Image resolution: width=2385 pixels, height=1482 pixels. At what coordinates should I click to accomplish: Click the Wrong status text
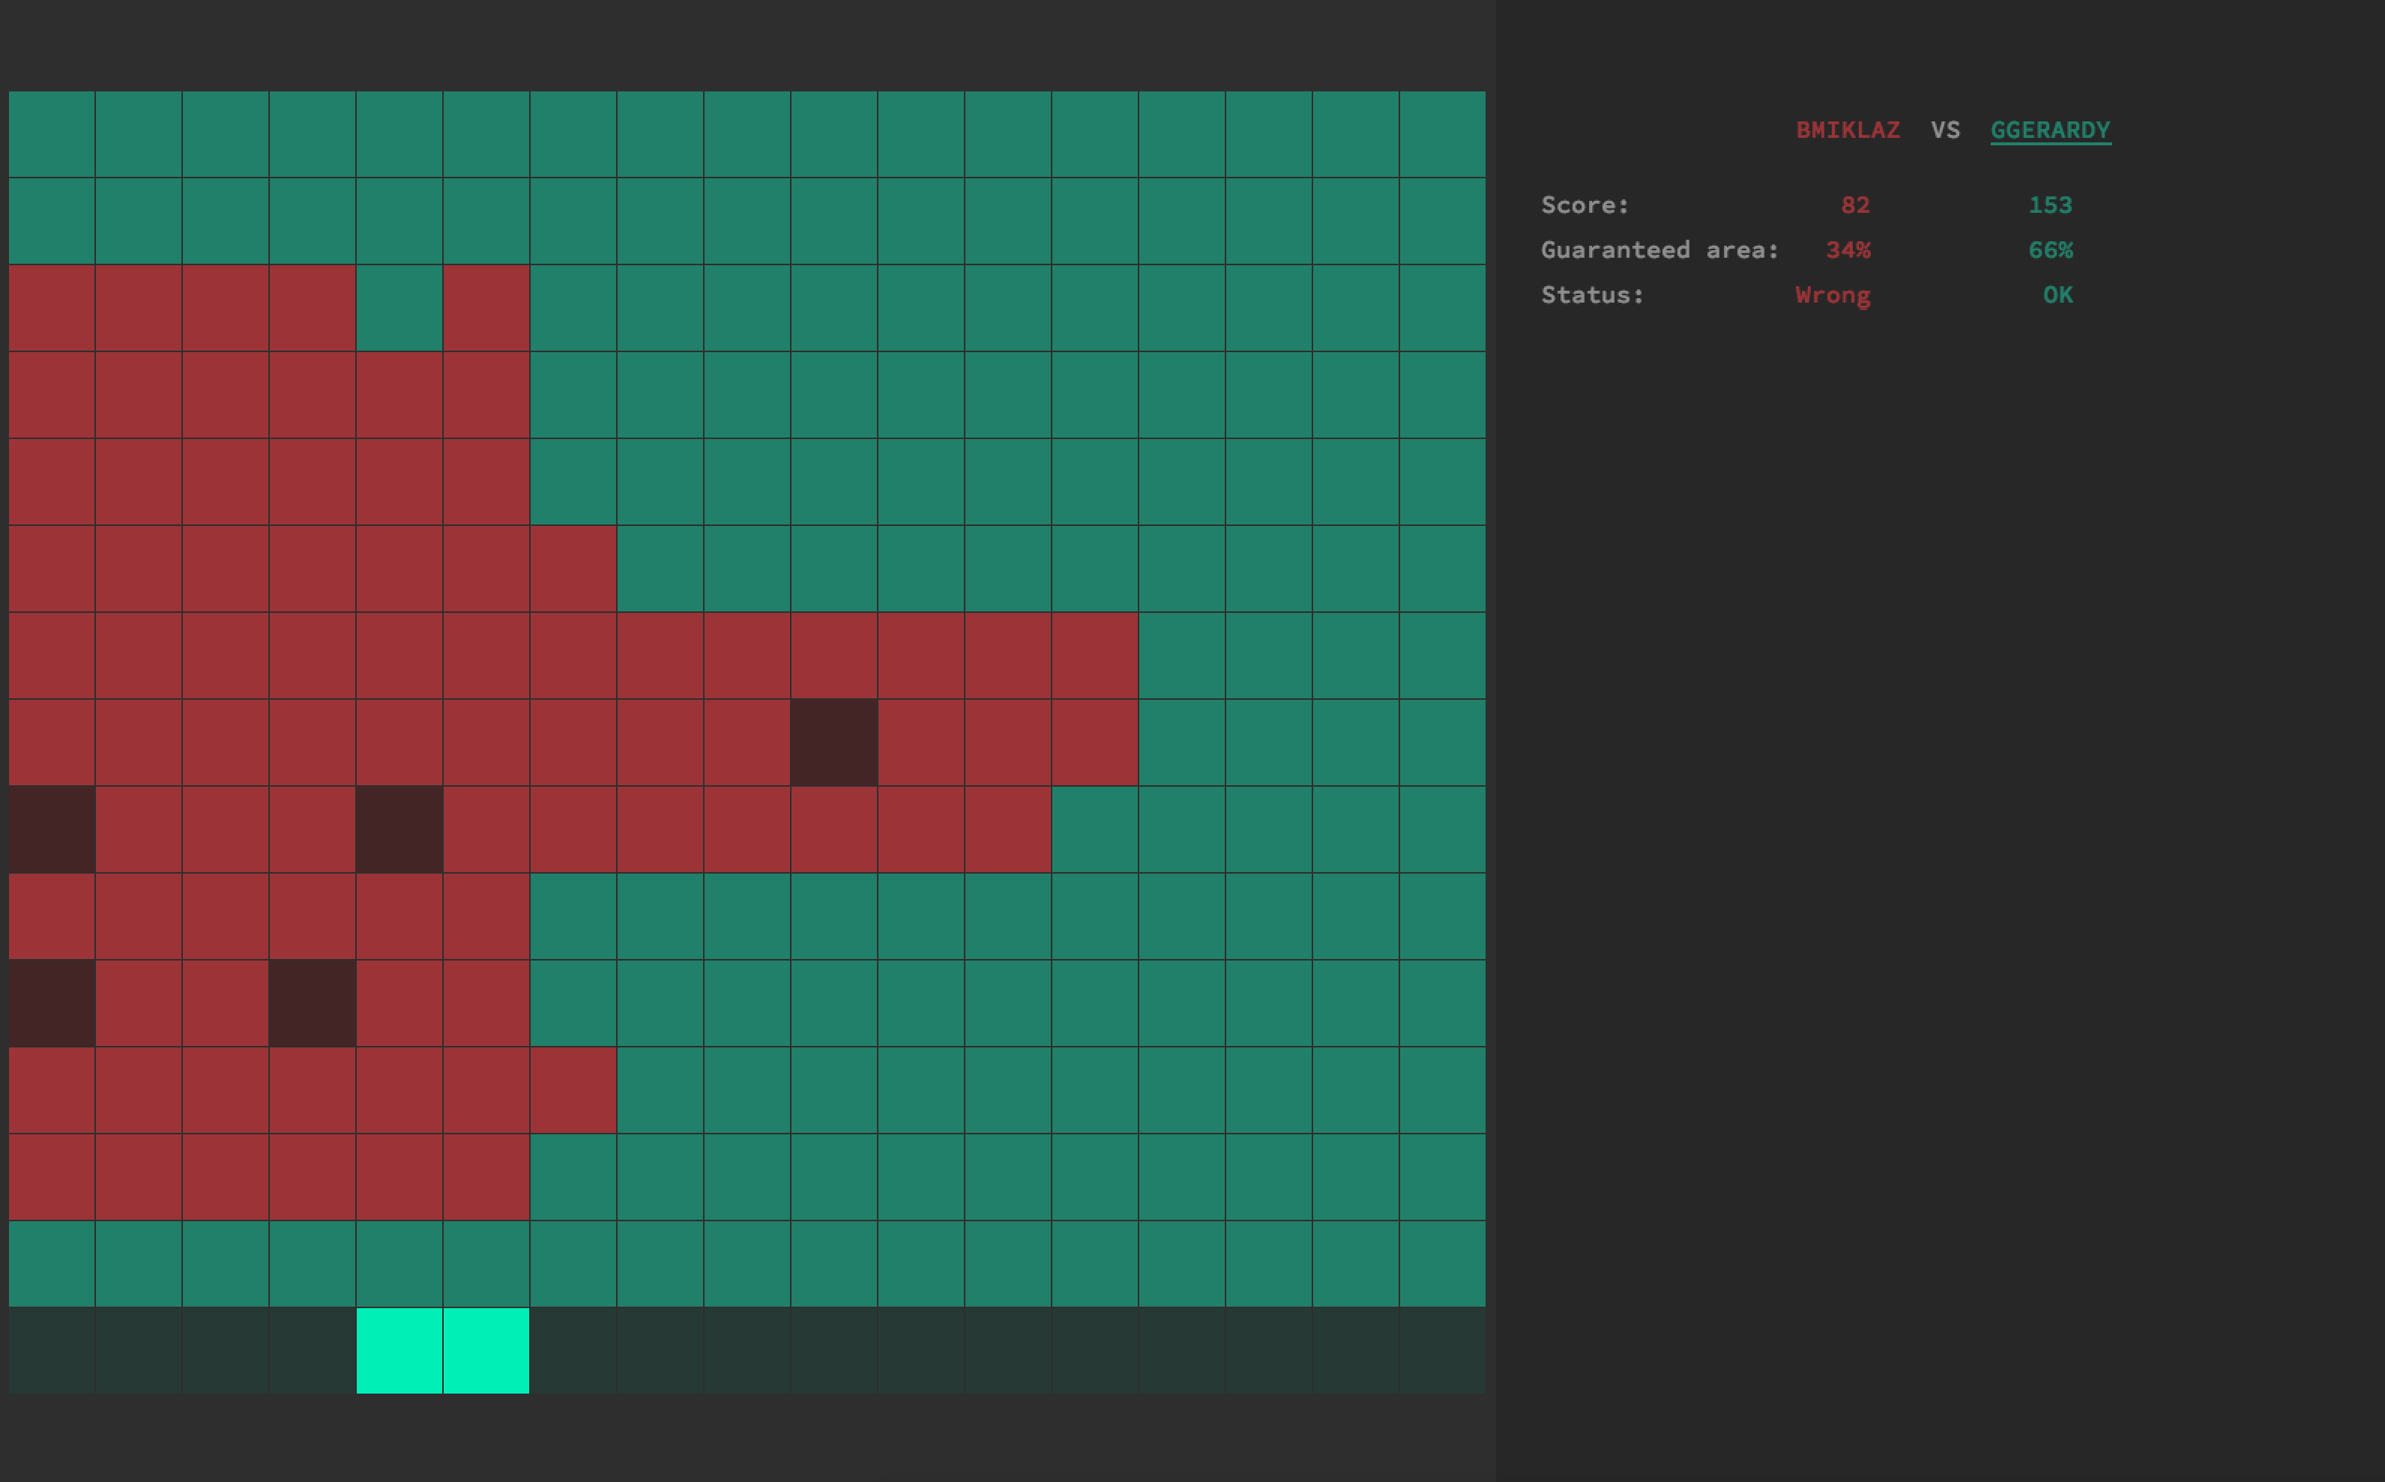click(x=1832, y=295)
